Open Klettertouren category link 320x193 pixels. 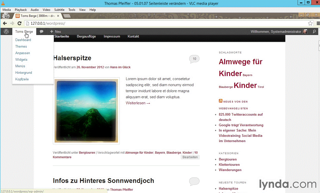pos(229,165)
